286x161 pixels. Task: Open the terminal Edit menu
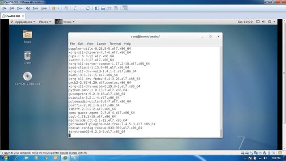click(80, 44)
